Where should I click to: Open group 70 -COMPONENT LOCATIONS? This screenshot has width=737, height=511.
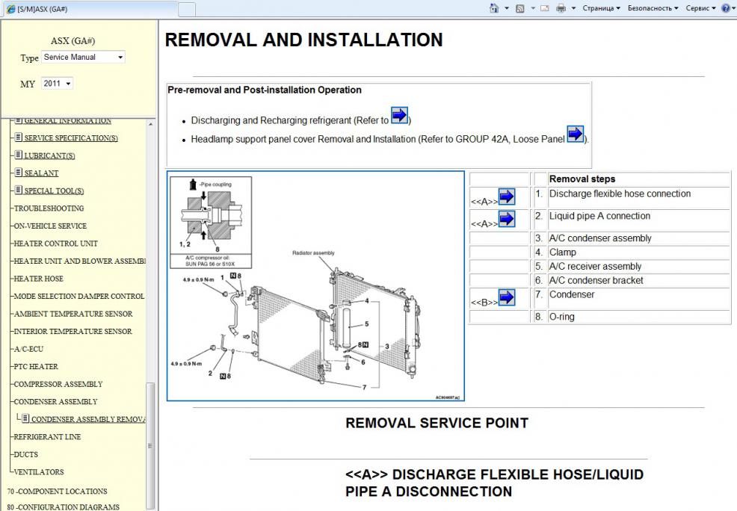point(58,492)
